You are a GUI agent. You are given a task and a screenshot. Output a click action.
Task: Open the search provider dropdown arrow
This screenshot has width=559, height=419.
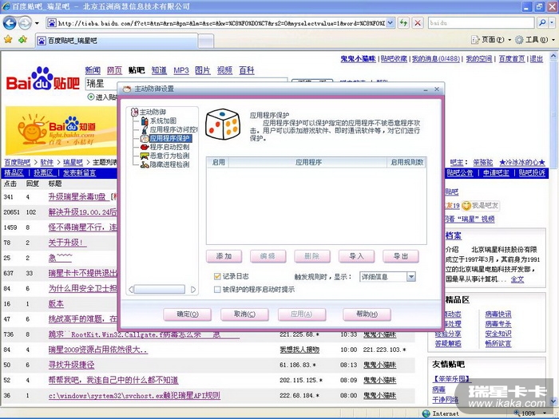coord(552,23)
